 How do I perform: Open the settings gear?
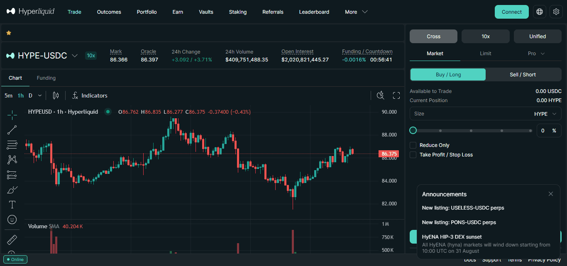click(x=556, y=12)
